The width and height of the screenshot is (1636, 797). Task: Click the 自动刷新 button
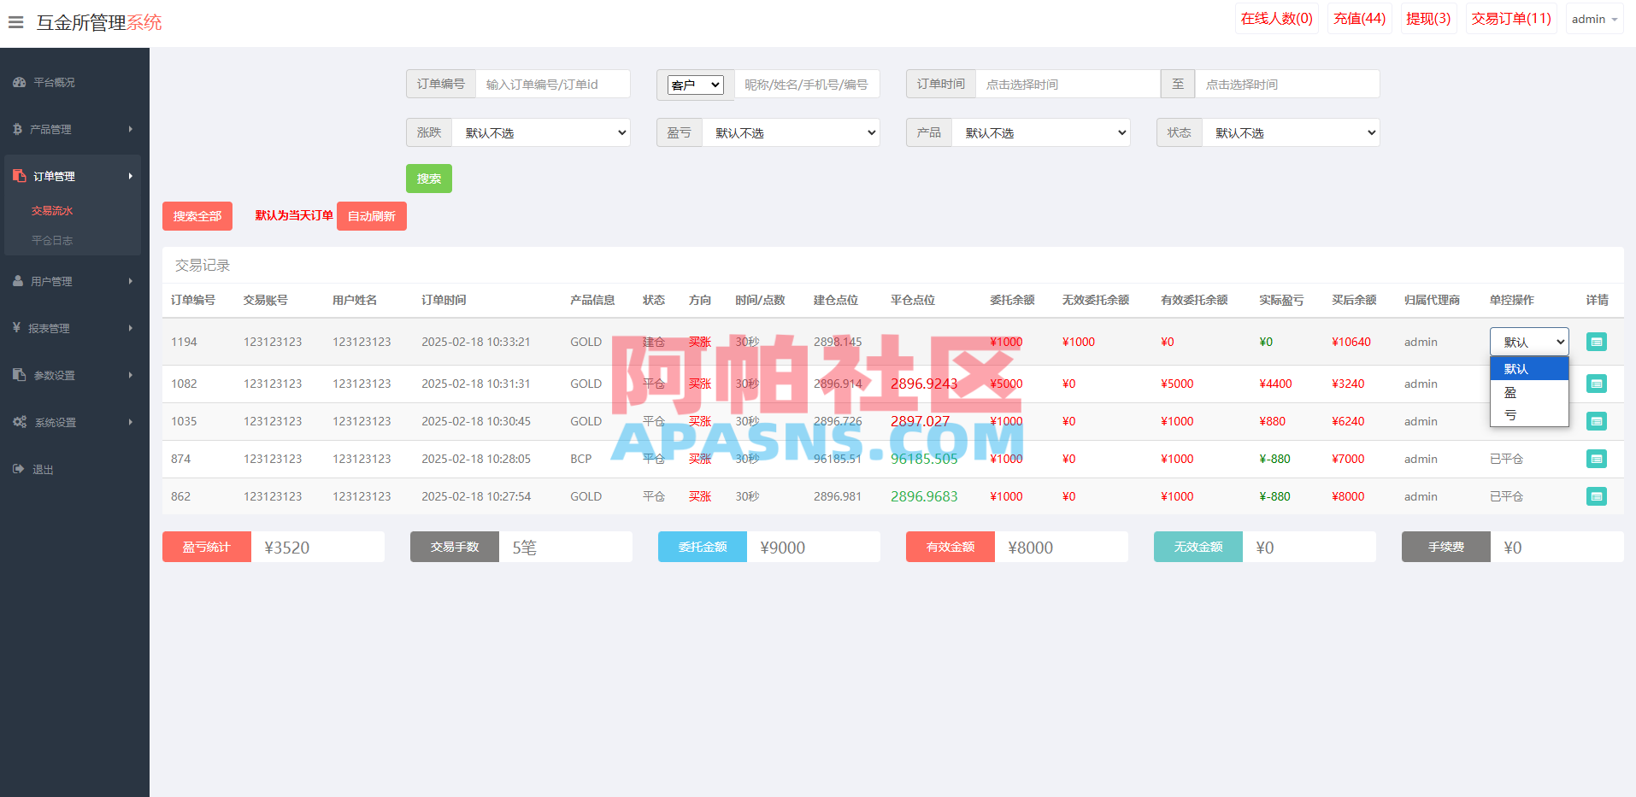tap(371, 215)
